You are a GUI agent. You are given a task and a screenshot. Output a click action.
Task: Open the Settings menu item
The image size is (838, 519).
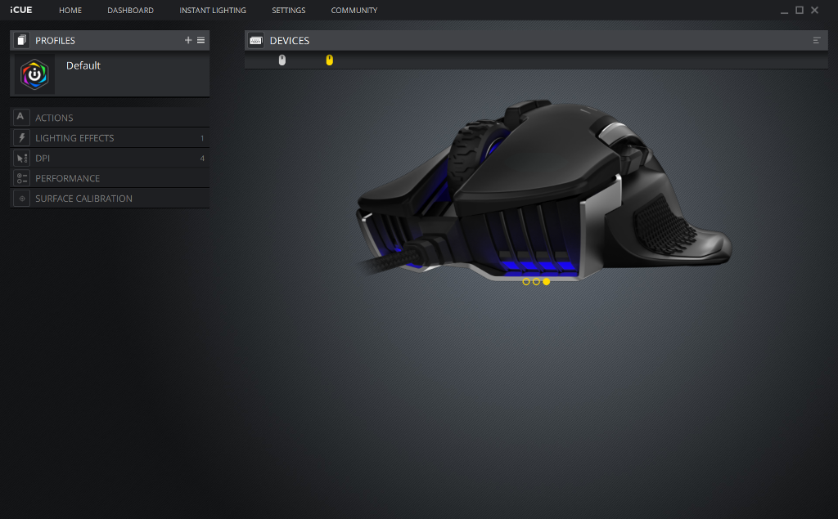pos(288,11)
